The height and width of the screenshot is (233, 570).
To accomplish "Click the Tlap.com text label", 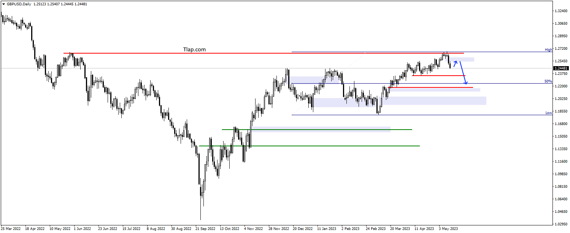I will pos(194,49).
